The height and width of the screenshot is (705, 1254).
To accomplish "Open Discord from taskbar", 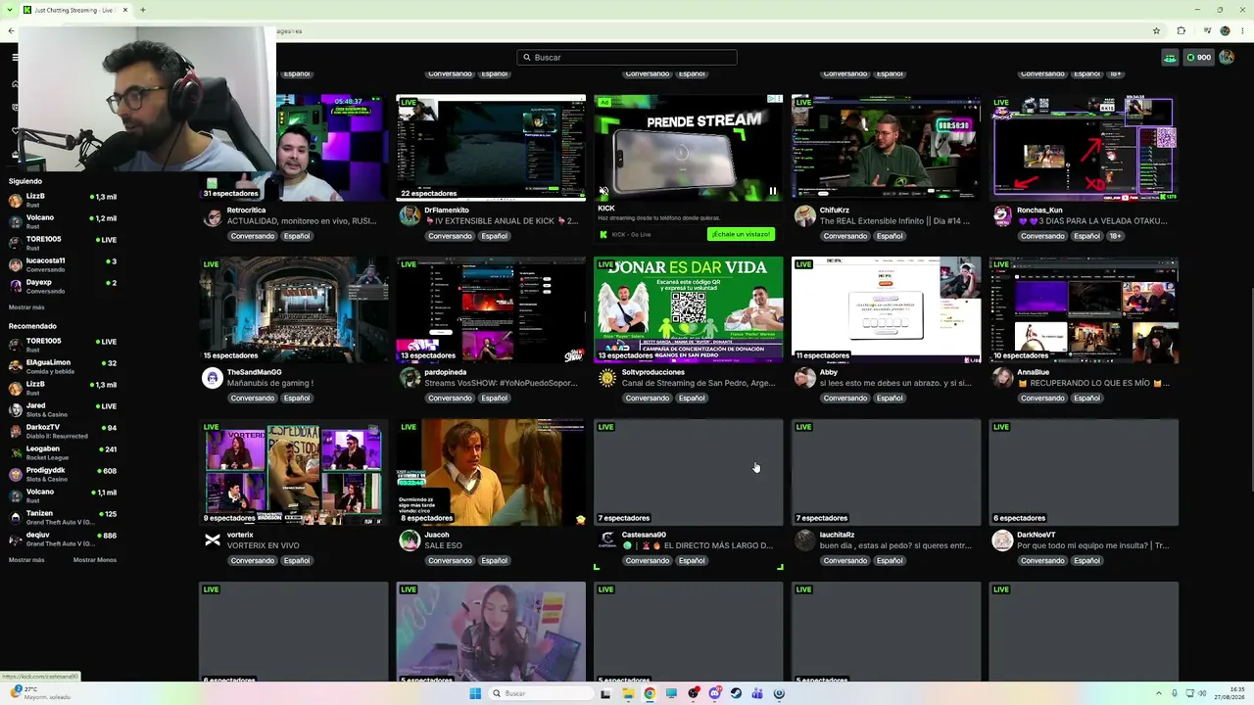I will coord(714,693).
